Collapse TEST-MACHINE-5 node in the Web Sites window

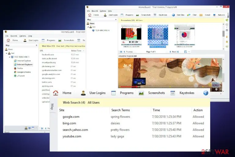[9, 57]
